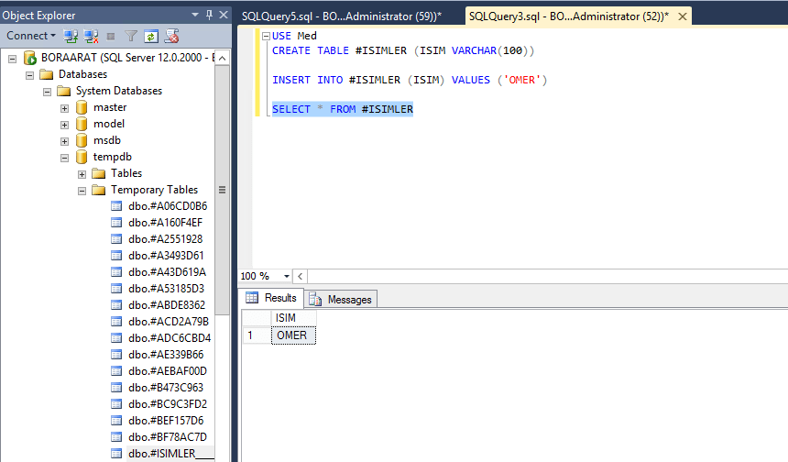Collapse the query code outline block
788x462 pixels.
click(x=266, y=36)
